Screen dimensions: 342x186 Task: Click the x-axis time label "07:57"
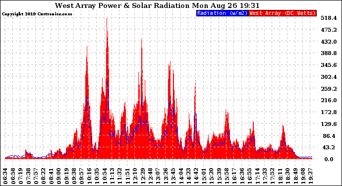[x=36, y=176]
